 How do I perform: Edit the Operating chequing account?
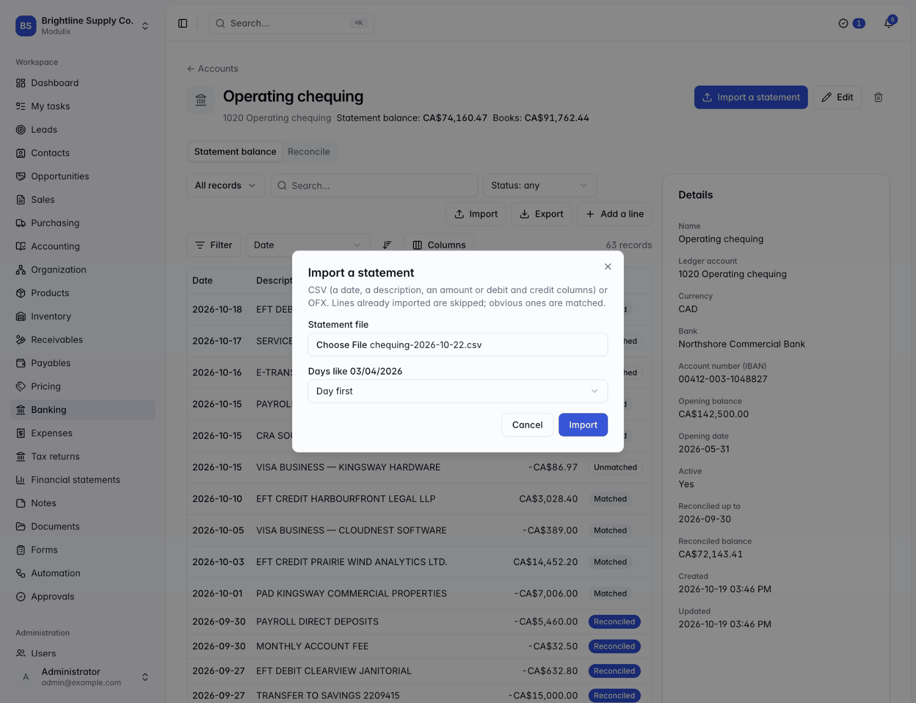pos(837,97)
